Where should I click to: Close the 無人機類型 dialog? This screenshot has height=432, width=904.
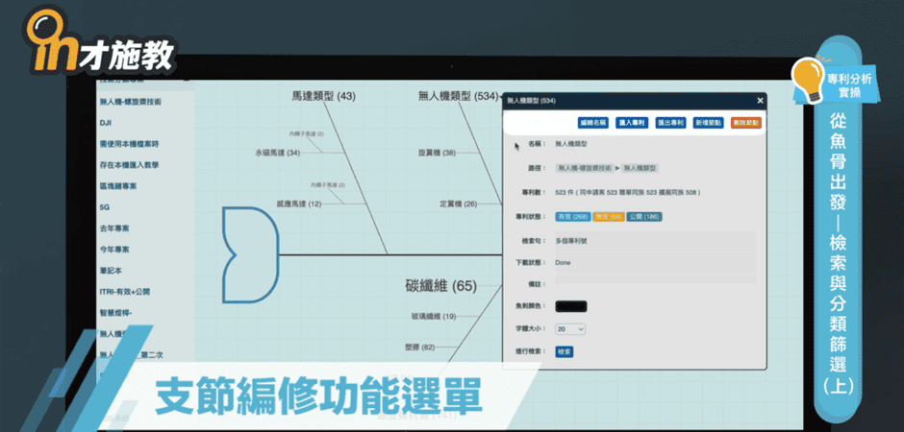(x=760, y=100)
